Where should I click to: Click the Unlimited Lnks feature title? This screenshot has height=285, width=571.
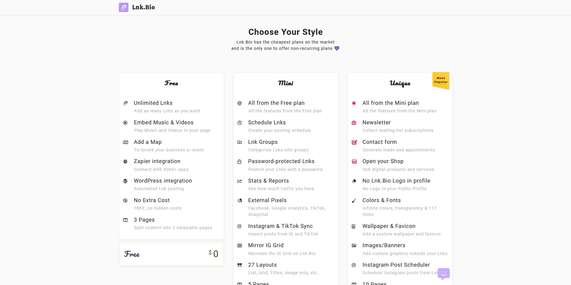tap(153, 103)
